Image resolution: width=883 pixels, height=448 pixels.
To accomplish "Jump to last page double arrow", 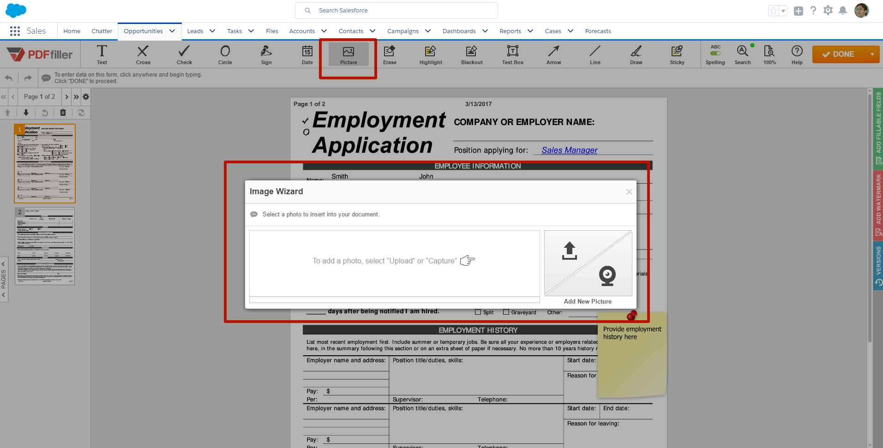I will click(x=76, y=97).
